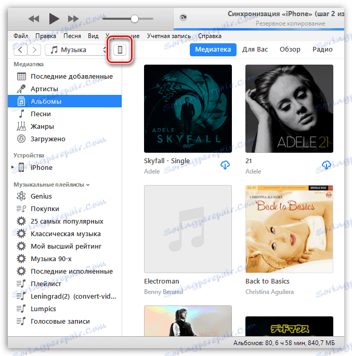
Task: Expand the iPhone device tree arrow
Action: click(12, 167)
